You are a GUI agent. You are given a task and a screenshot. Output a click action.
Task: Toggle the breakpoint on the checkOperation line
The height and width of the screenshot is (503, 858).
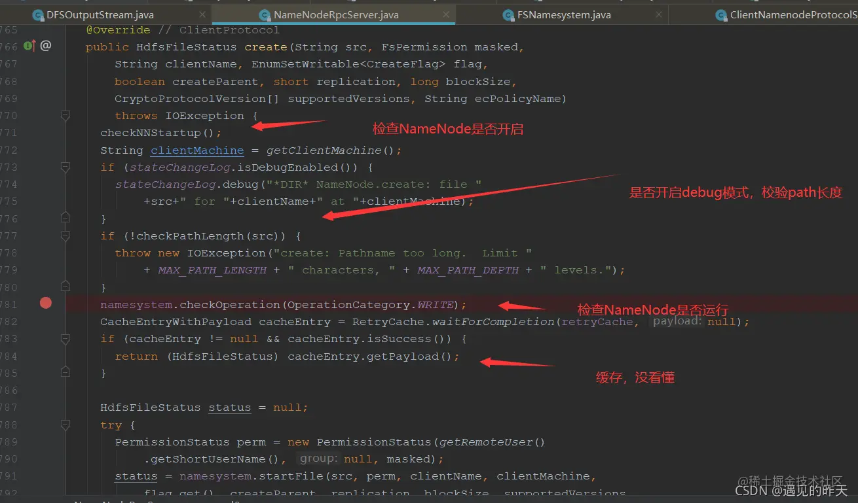tap(45, 303)
